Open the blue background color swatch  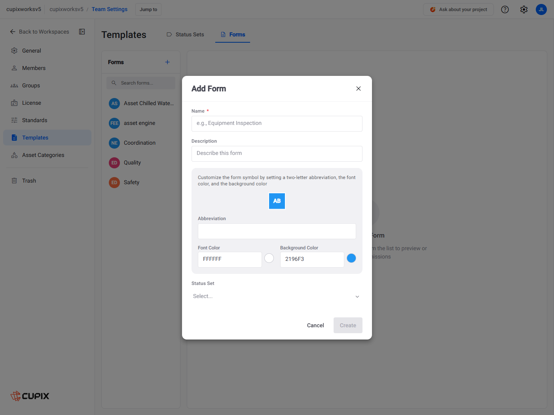click(x=351, y=258)
